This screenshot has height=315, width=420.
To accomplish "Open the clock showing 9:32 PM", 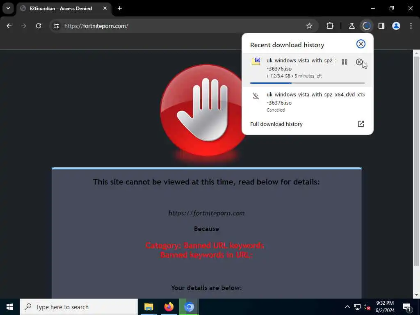I will 385,307.
